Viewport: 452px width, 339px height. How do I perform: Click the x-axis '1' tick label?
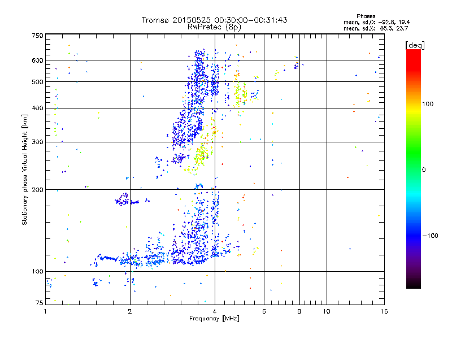(45, 311)
